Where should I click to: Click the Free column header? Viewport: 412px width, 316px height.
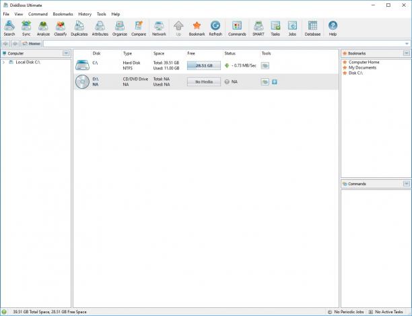(x=191, y=53)
